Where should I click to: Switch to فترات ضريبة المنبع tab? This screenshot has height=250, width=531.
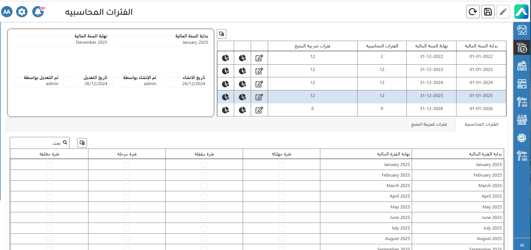[429, 124]
